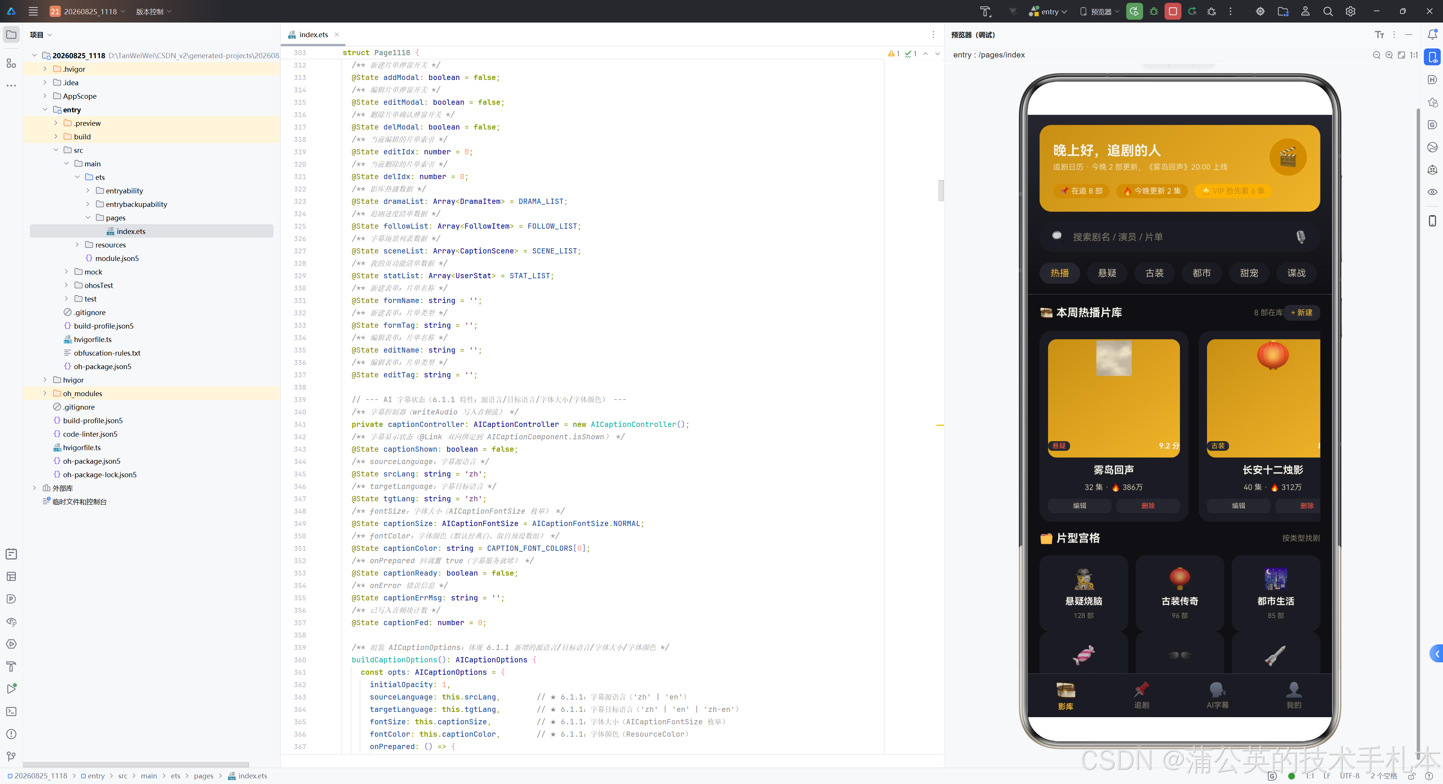
Task: Click the LF line separator in the status bar
Action: pos(1327,776)
